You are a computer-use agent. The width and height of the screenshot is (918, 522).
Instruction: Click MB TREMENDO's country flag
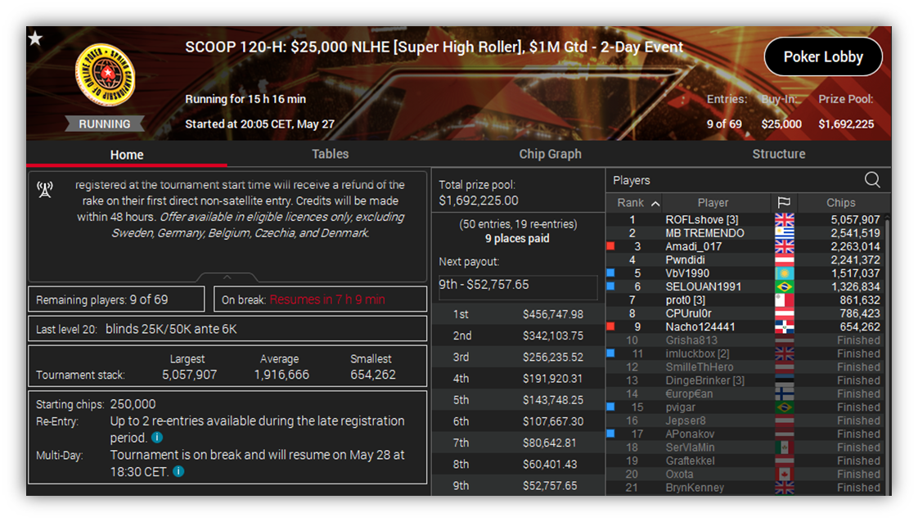click(784, 233)
